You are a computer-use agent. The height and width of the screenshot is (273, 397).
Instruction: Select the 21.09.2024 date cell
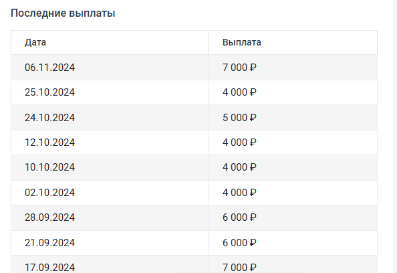49,243
